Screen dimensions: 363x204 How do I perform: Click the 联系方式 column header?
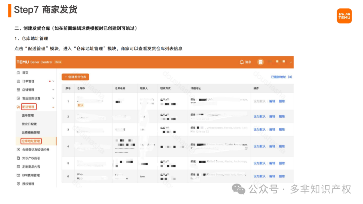tap(165, 88)
